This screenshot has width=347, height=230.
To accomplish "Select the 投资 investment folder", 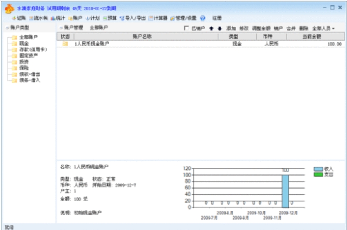I will [x=24, y=62].
